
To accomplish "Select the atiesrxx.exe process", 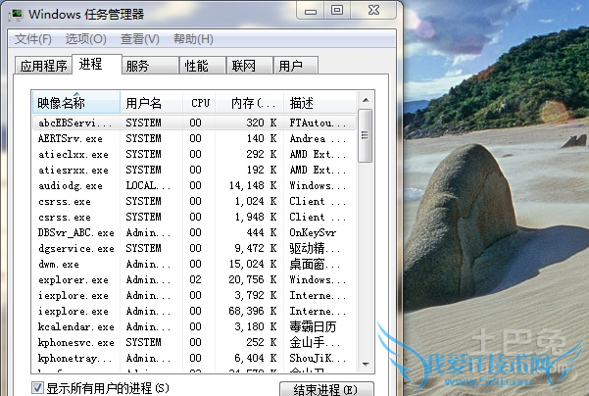I will pos(194,171).
